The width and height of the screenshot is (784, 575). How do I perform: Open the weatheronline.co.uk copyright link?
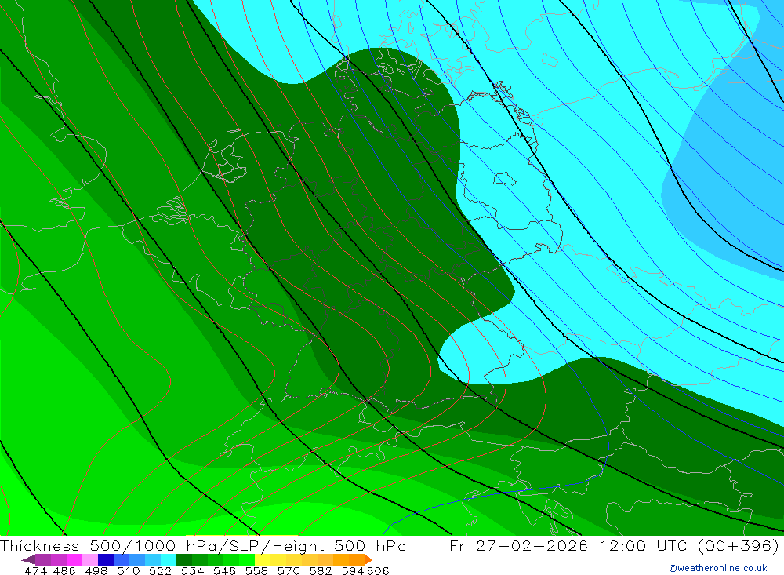pyautogui.click(x=717, y=568)
